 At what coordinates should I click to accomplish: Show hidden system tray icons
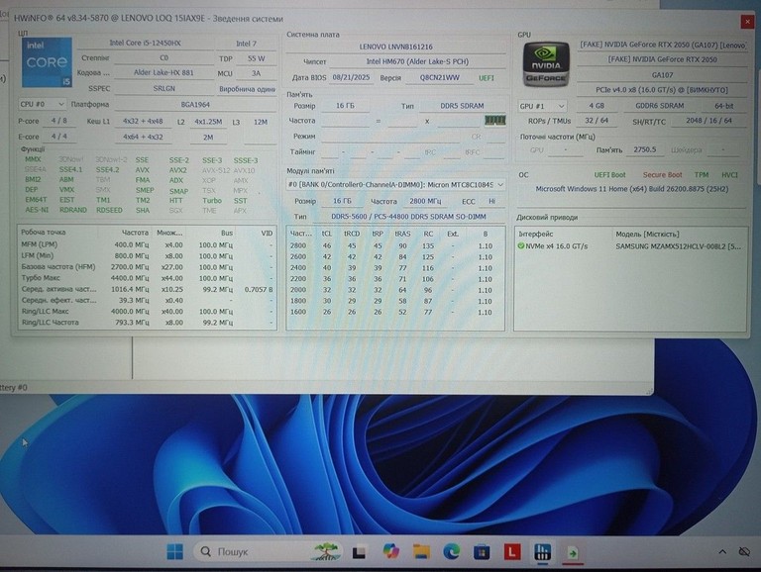[x=722, y=551]
